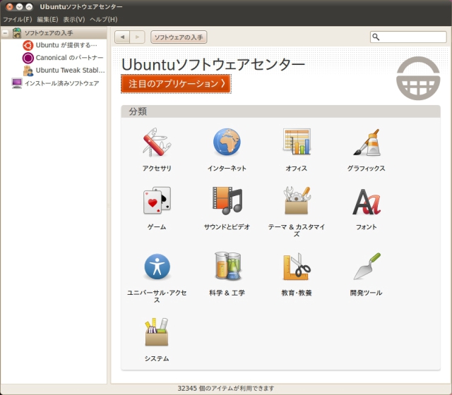Open the ゲーム playing cards icon
This screenshot has width=452, height=395.
point(157,200)
